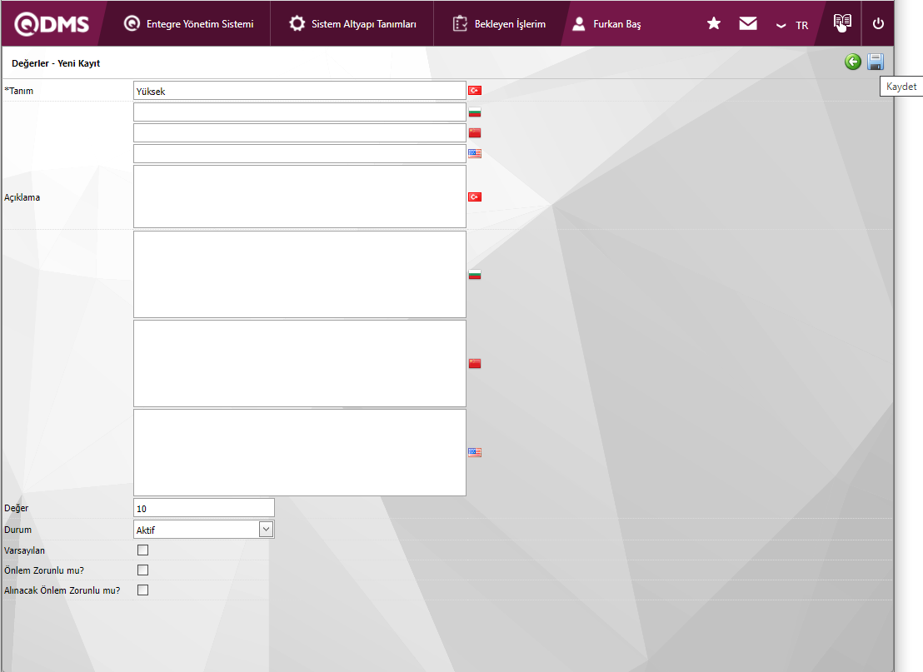Image resolution: width=923 pixels, height=672 pixels.
Task: Click Chinese flag beside Açıklama area
Action: pos(475,364)
